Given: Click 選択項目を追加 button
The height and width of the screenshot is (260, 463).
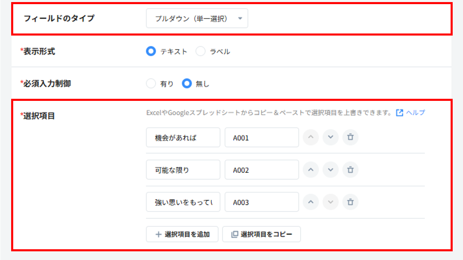Looking at the screenshot, I should click(x=182, y=234).
